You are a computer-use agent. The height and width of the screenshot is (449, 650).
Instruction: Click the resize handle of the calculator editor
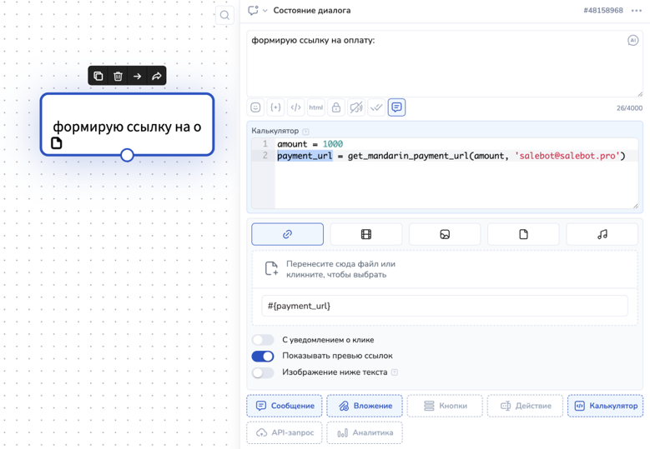[x=636, y=206]
